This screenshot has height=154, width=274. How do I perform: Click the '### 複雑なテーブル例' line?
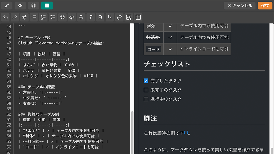[x=39, y=114]
